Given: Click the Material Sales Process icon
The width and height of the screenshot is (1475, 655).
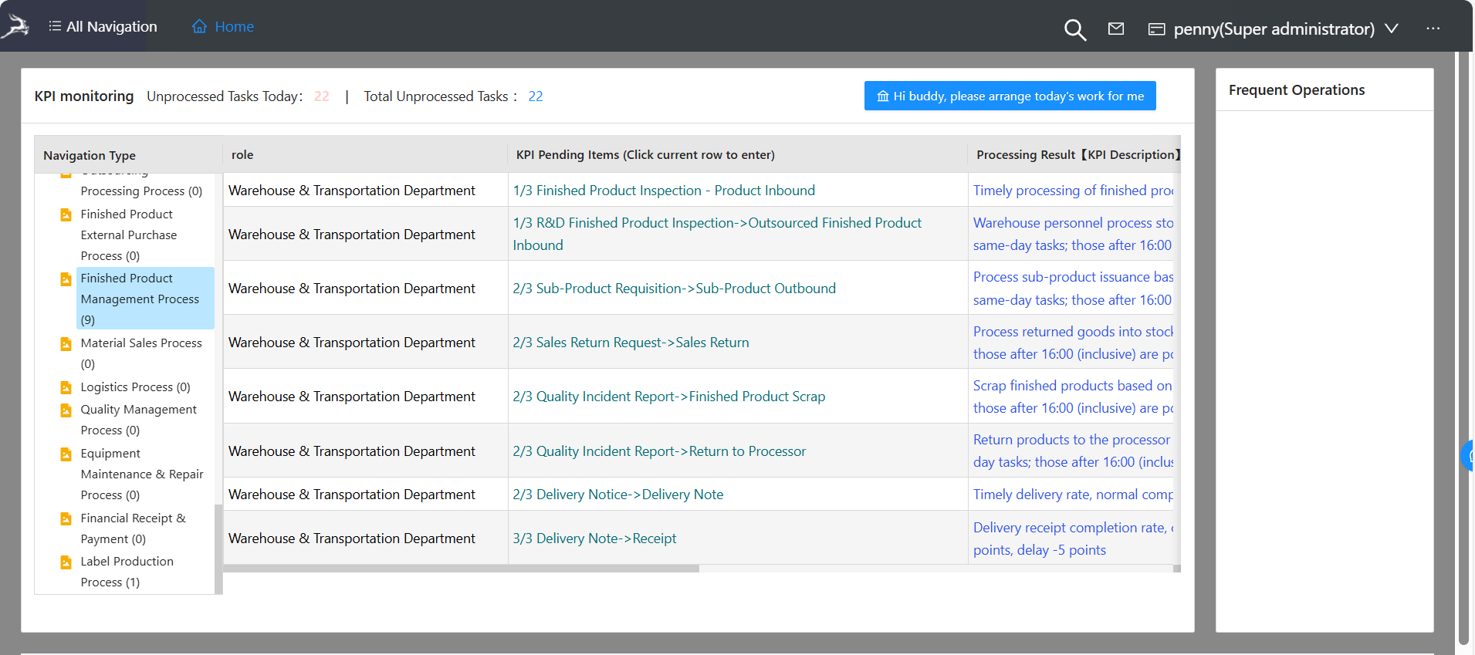Looking at the screenshot, I should click(x=66, y=344).
